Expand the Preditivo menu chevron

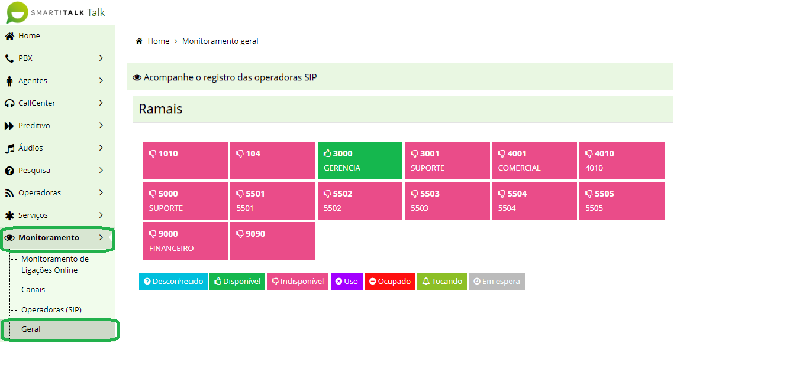tap(101, 126)
